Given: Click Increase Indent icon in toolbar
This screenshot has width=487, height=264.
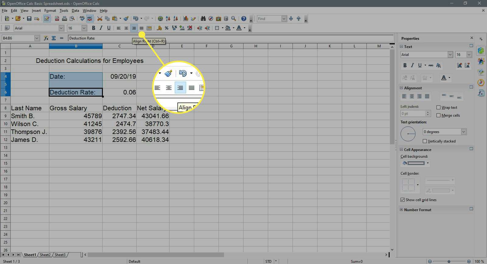Looking at the screenshot, I should click(x=207, y=28).
